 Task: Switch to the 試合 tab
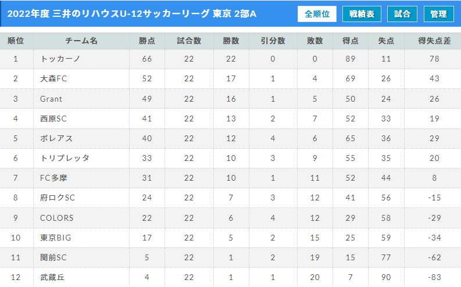click(x=402, y=14)
